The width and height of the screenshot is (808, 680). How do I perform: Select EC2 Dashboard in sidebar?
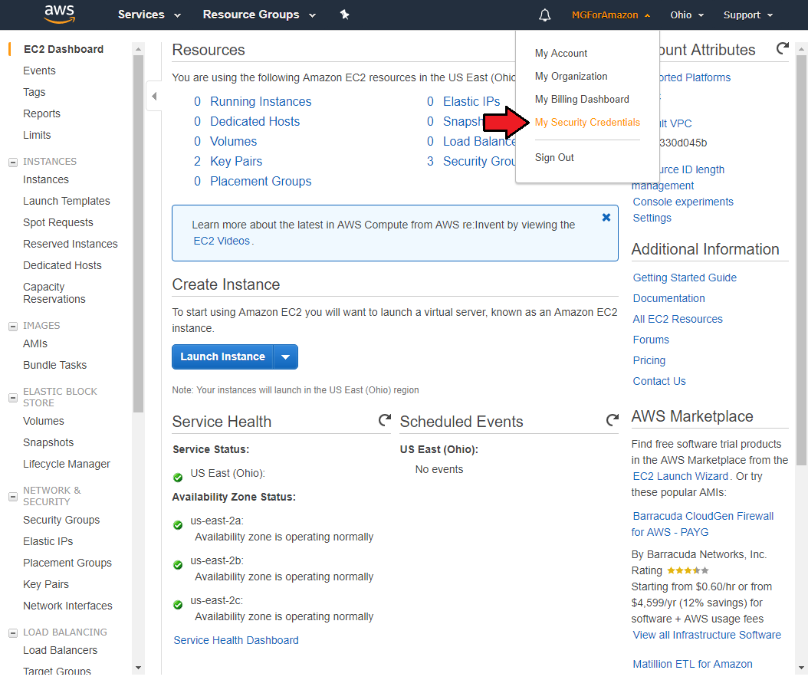64,49
